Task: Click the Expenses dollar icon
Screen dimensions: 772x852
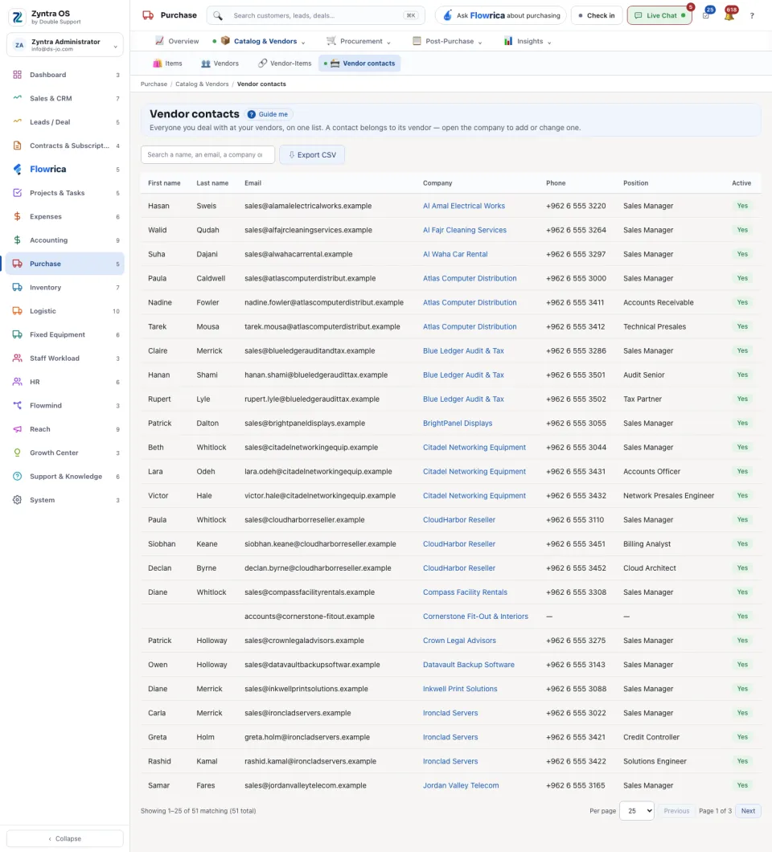Action: click(18, 216)
